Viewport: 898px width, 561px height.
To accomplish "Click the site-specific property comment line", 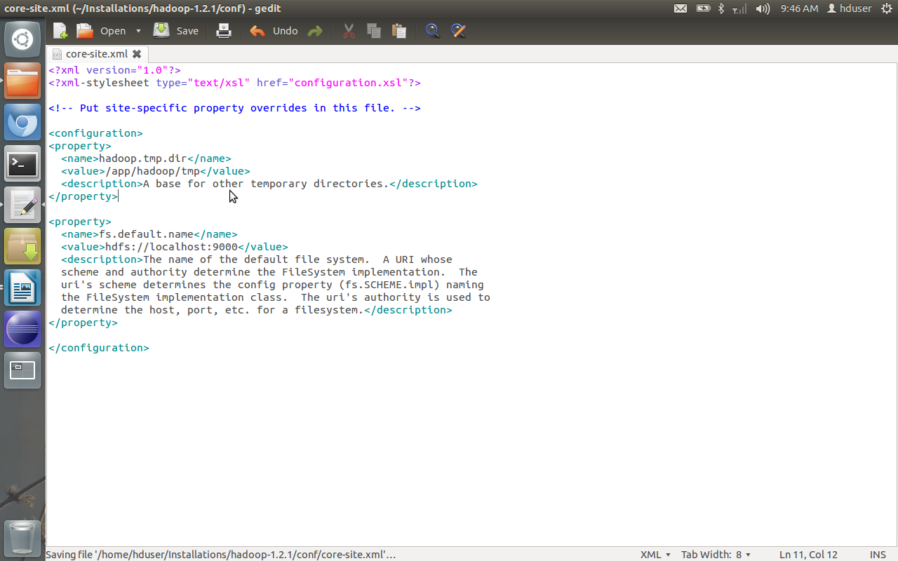I will tap(234, 108).
